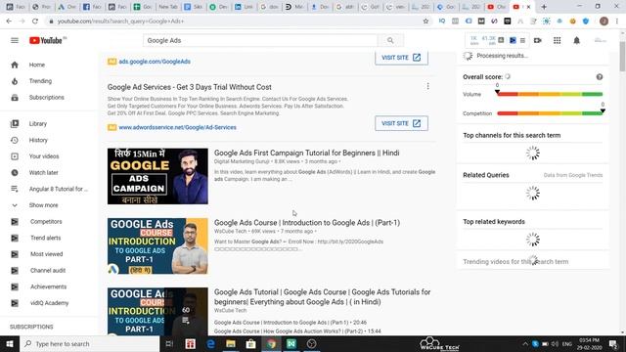Switch to the New Tab tab
This screenshot has height=352, width=626.
(167, 7)
